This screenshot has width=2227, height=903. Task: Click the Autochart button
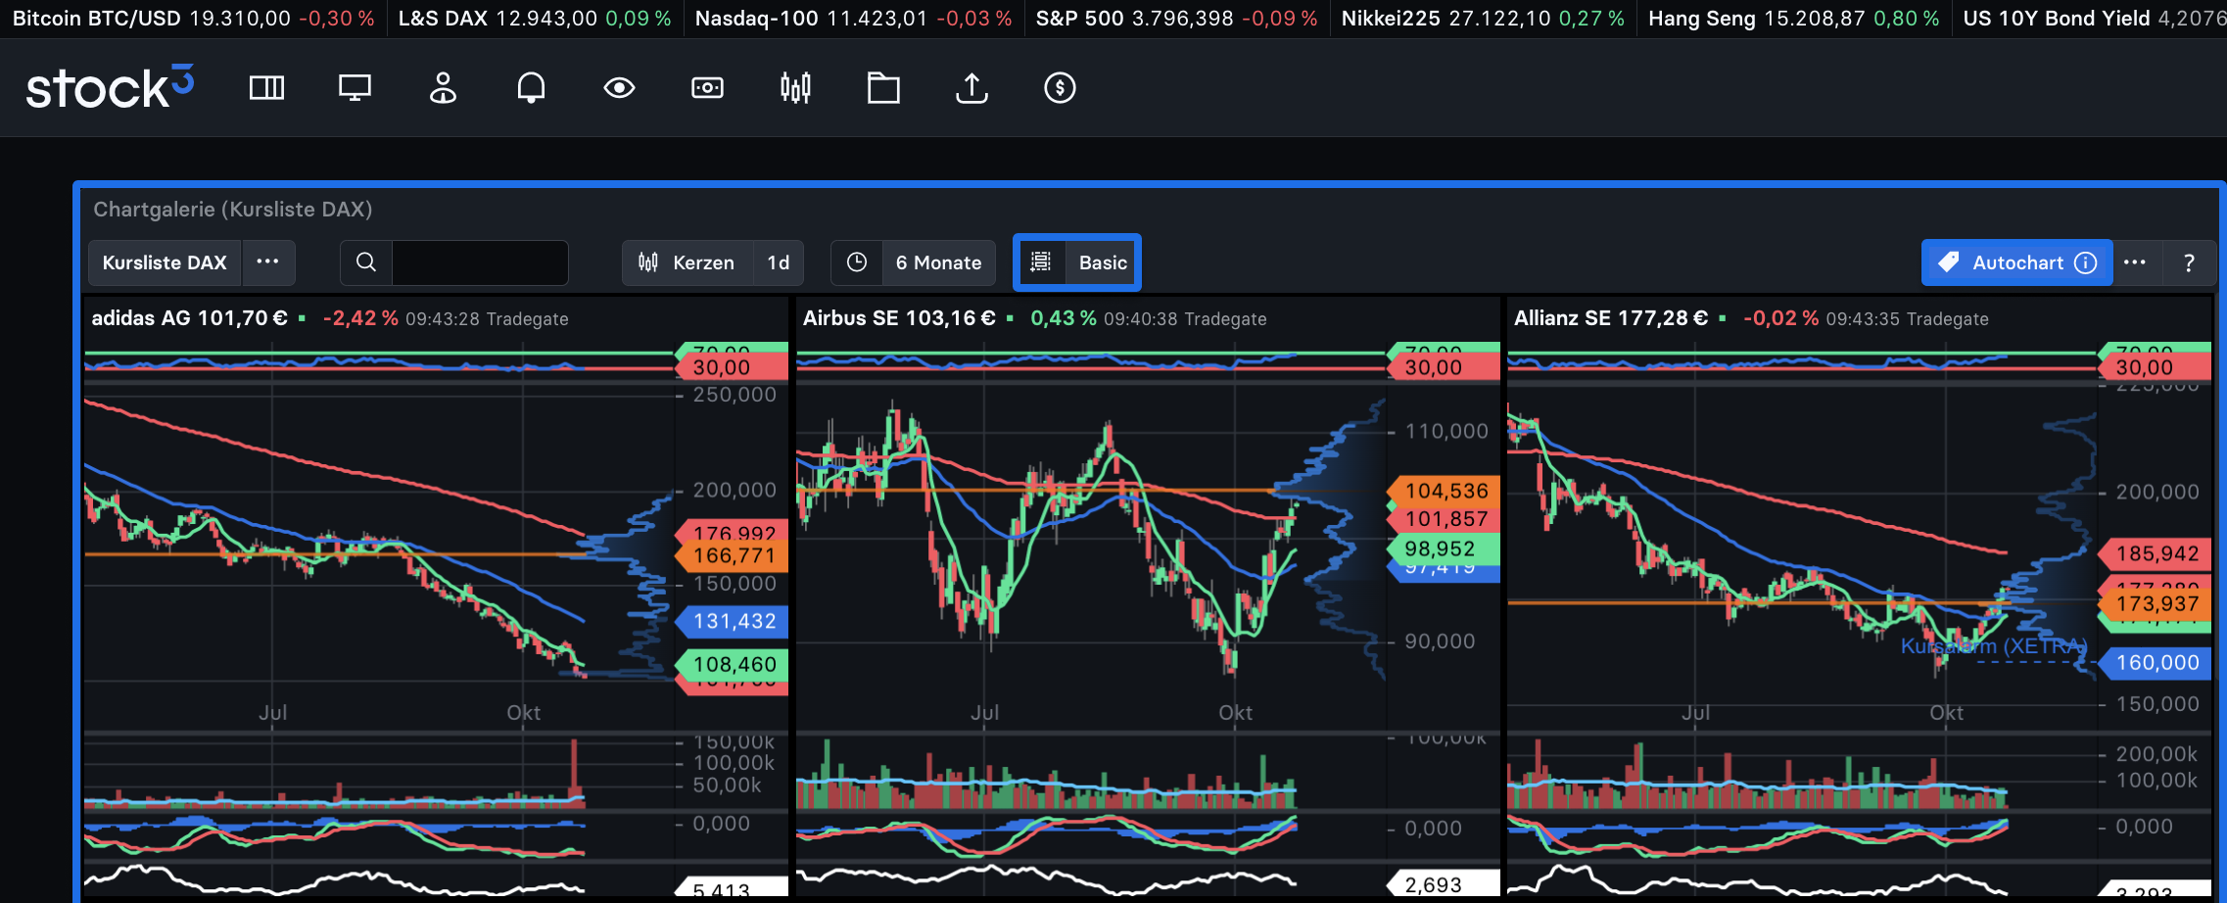coord(2017,262)
